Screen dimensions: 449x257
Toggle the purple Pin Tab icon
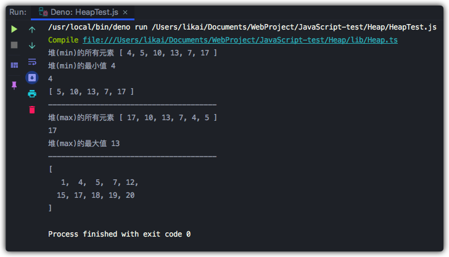[x=14, y=85]
